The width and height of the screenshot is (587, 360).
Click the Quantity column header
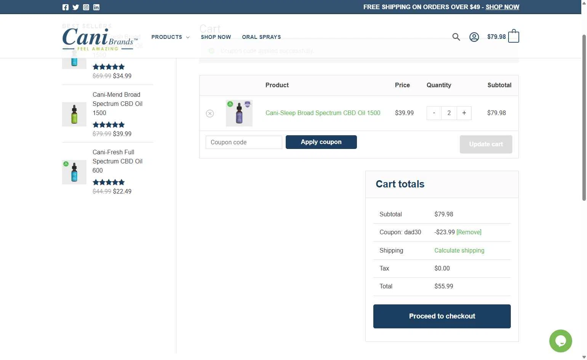[x=439, y=85]
